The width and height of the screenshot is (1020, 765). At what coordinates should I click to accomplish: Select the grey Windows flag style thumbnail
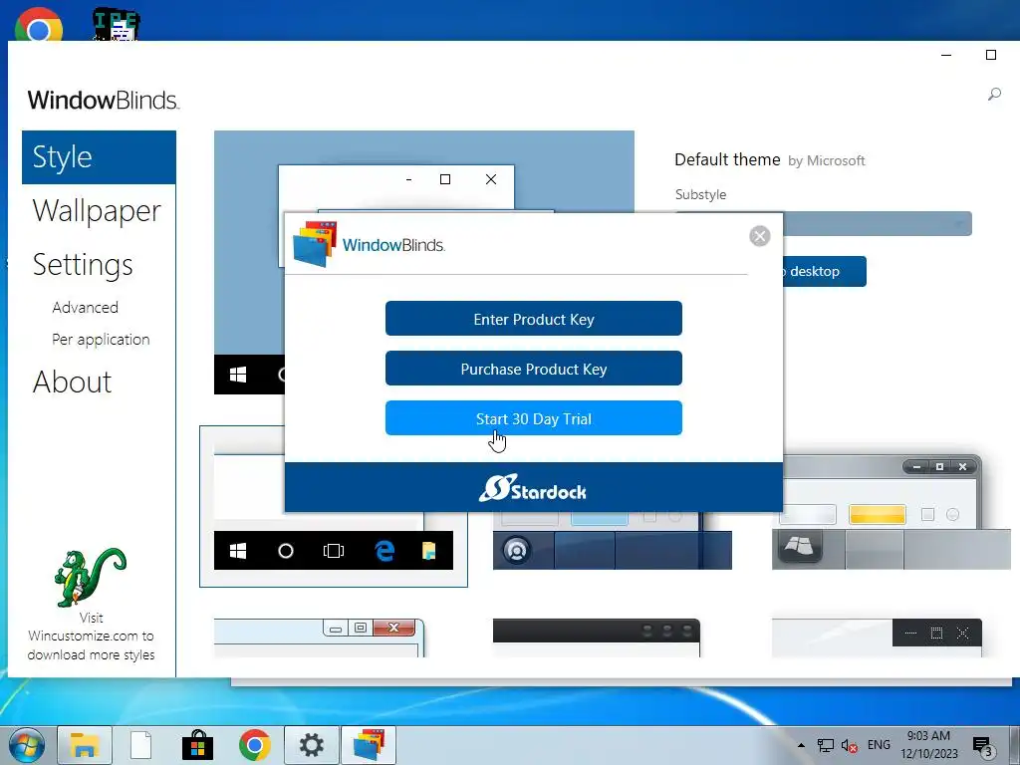pos(892,513)
